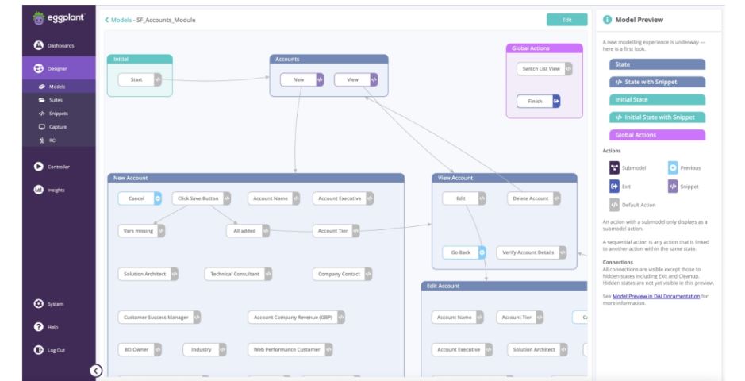Open the Insights chart icon
The width and height of the screenshot is (745, 381).
click(x=39, y=190)
